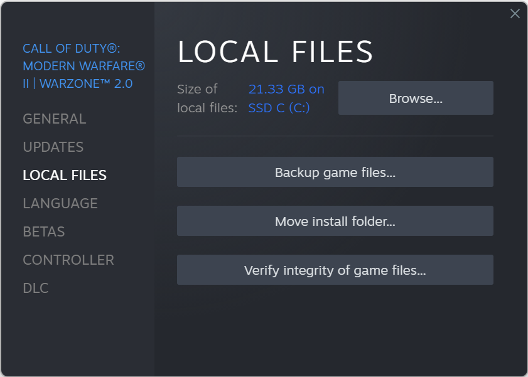Click the Browse... button

click(x=416, y=98)
